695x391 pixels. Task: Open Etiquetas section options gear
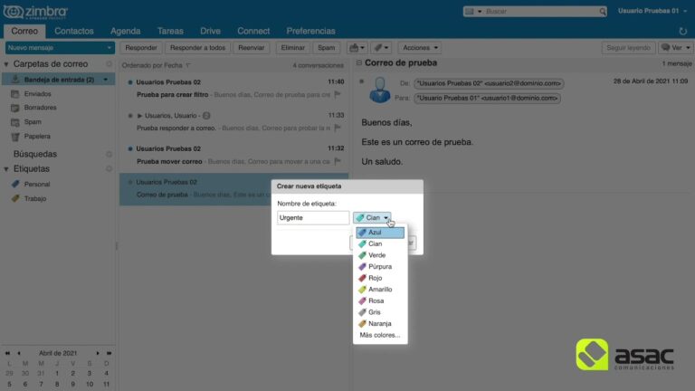click(x=109, y=169)
